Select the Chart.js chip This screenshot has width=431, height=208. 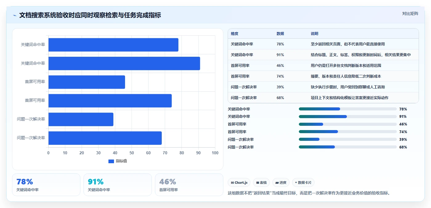pos(239,183)
